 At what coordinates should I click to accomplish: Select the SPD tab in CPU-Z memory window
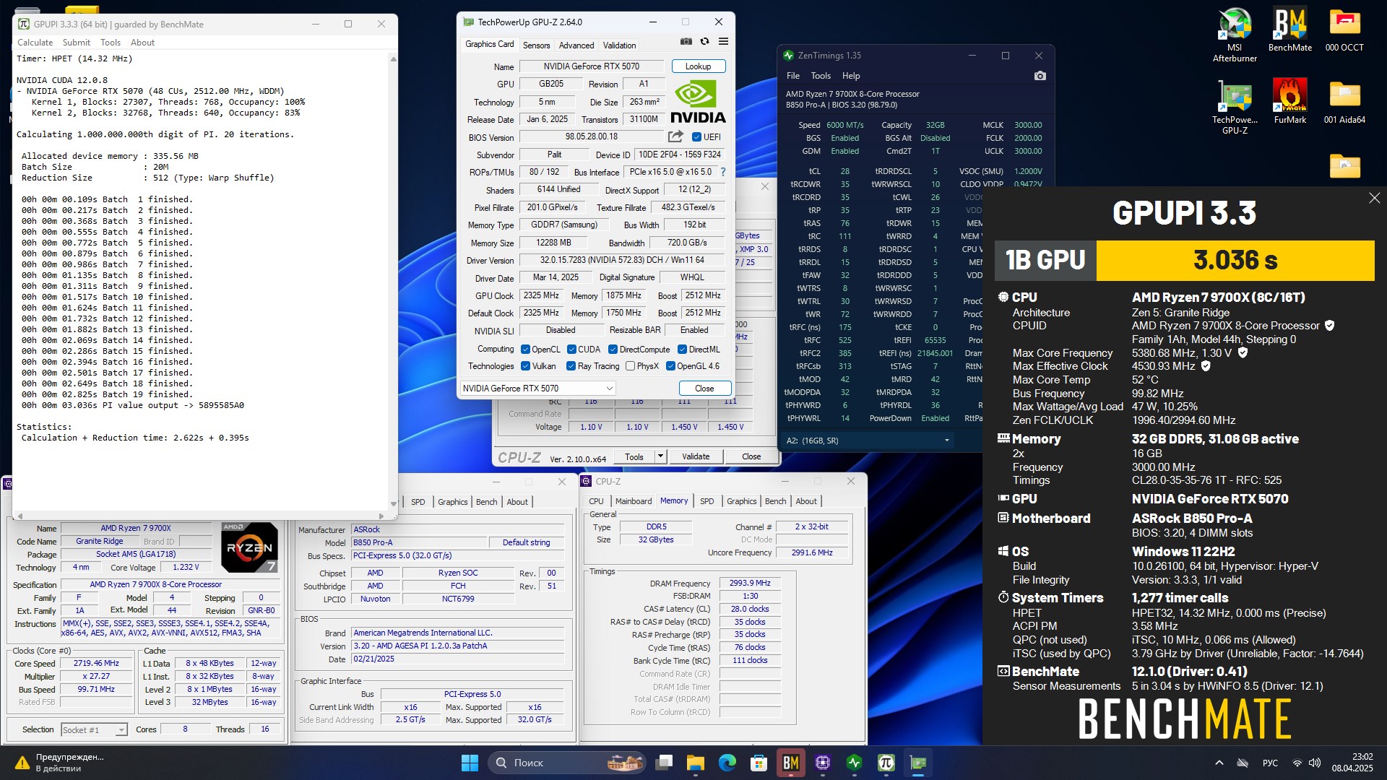click(707, 501)
